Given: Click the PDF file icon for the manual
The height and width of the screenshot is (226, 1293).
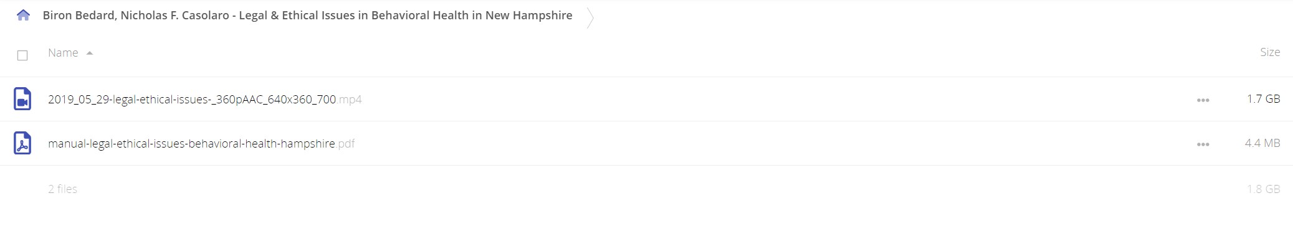Looking at the screenshot, I should (22, 143).
